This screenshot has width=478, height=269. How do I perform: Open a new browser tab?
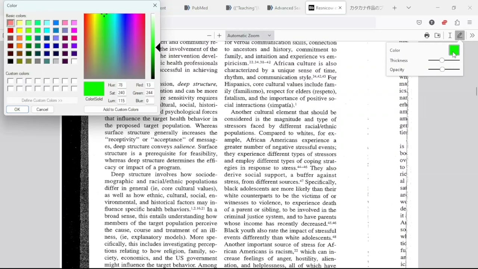tap(394, 8)
